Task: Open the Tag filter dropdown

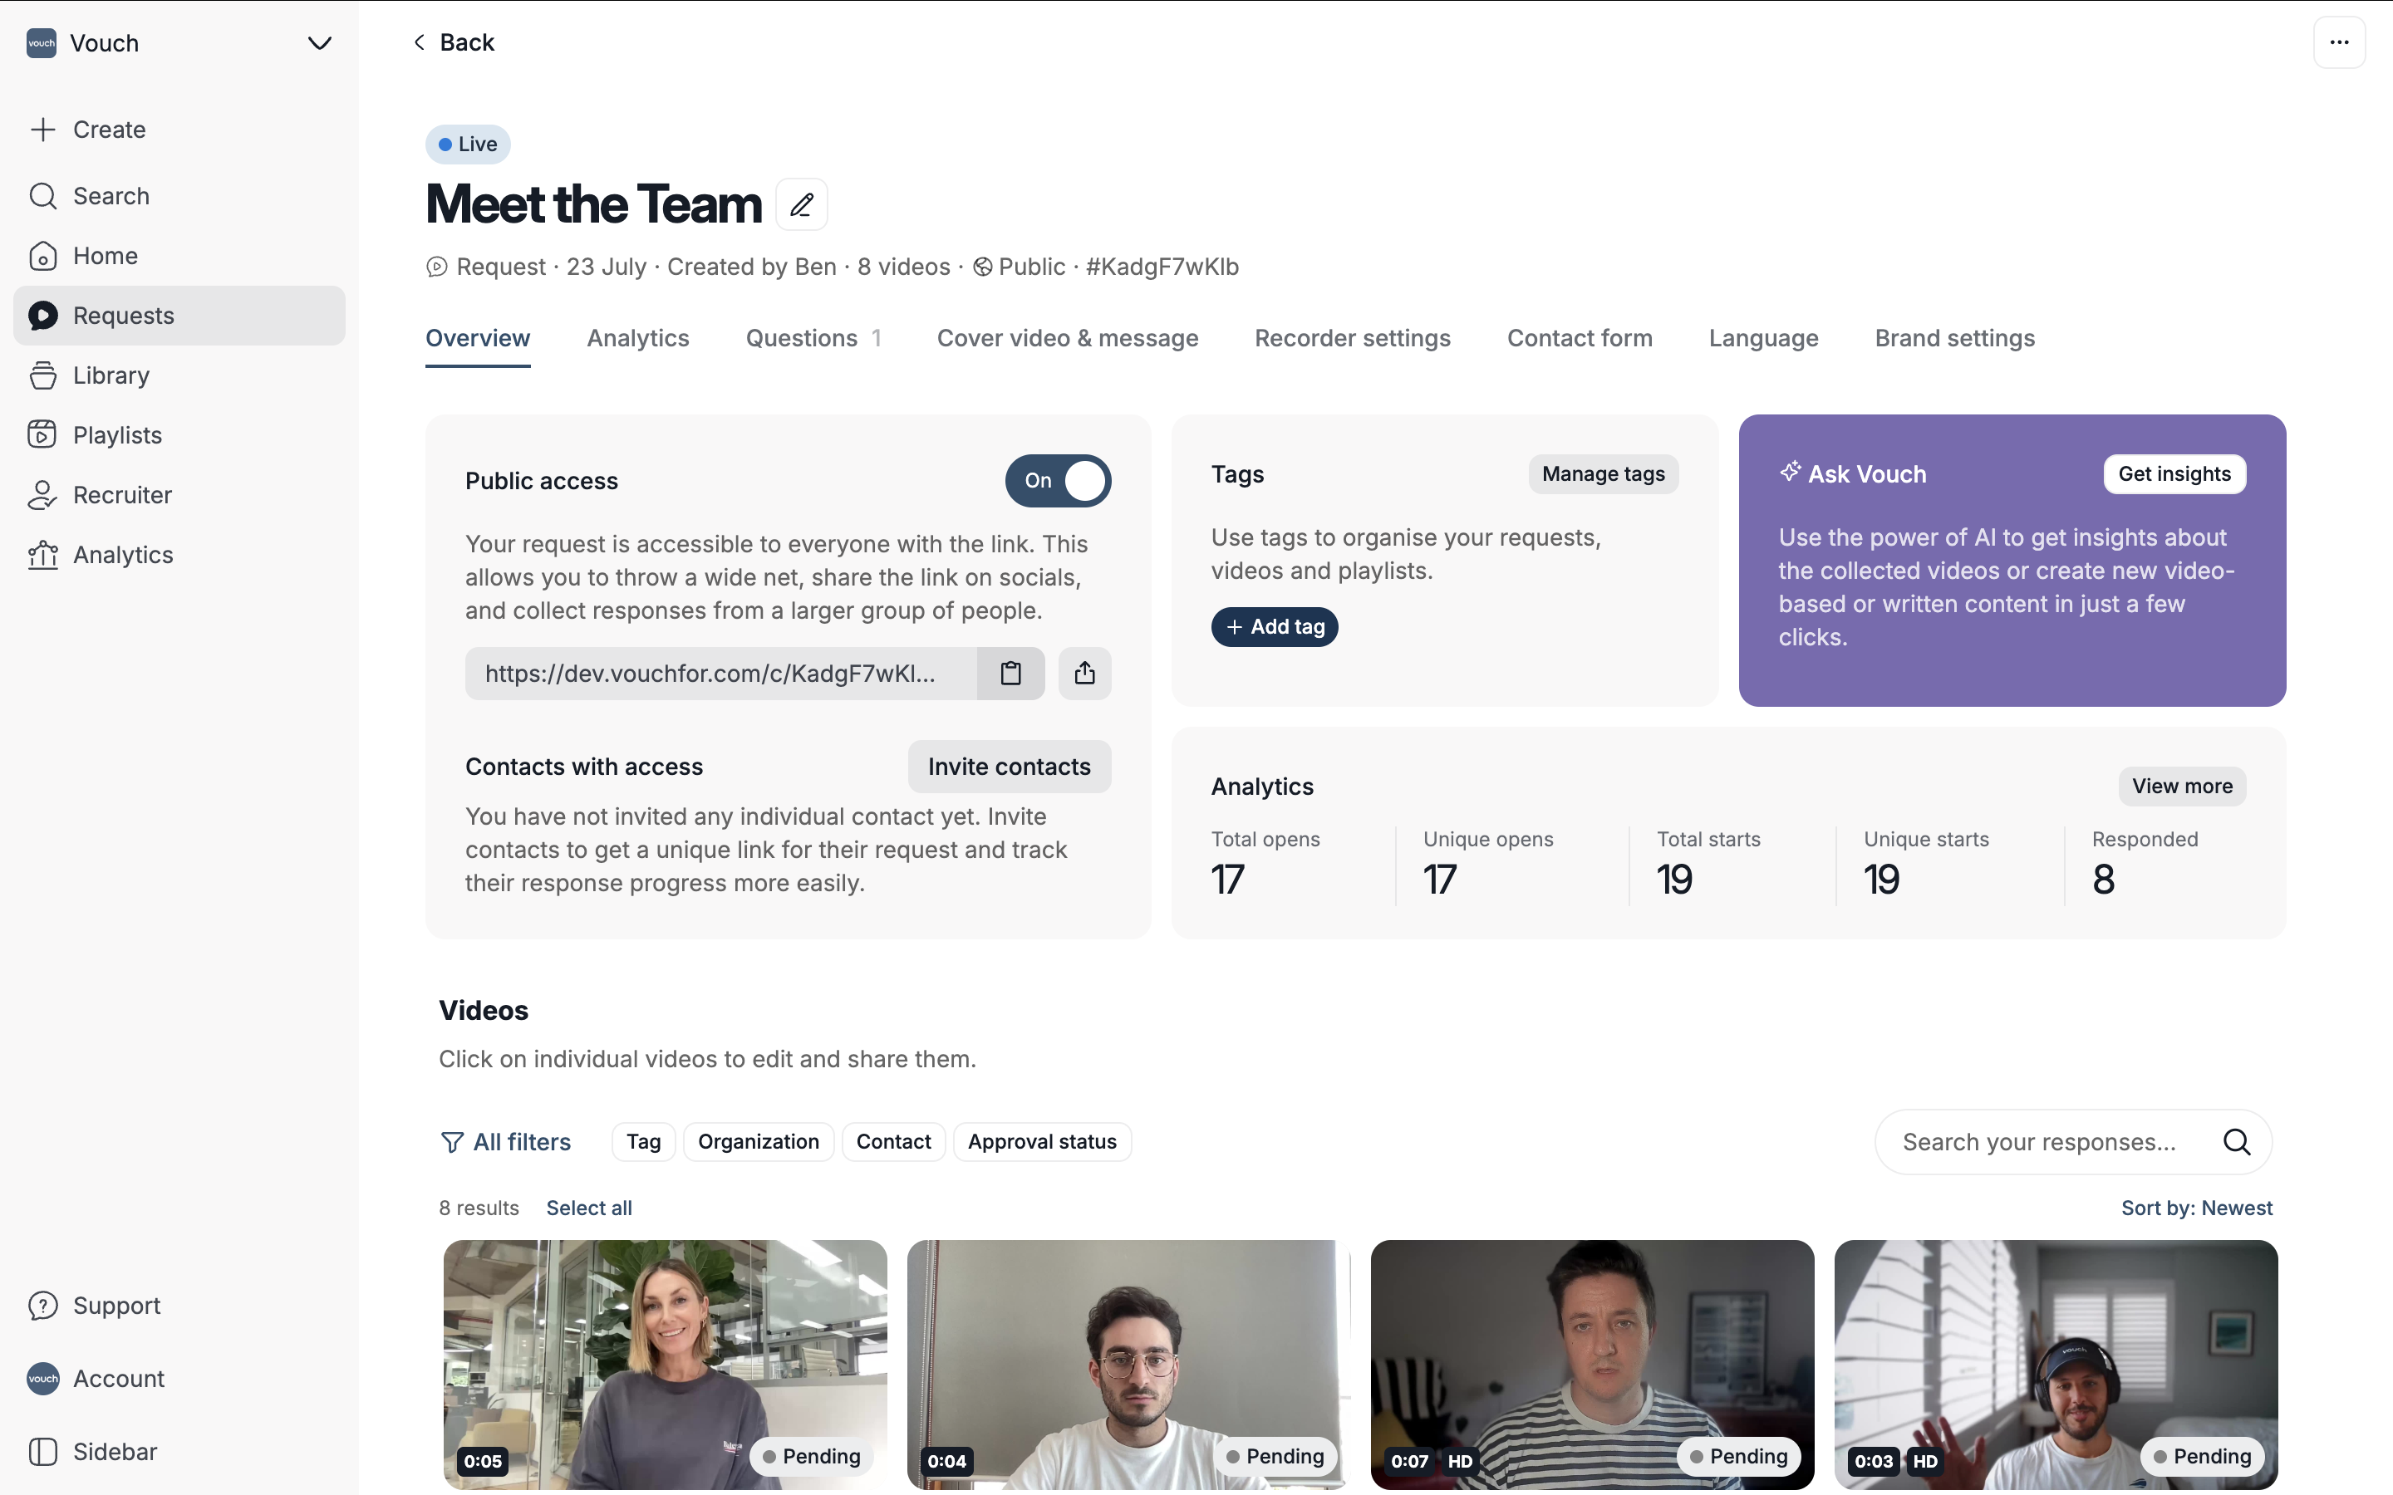Action: 643,1142
